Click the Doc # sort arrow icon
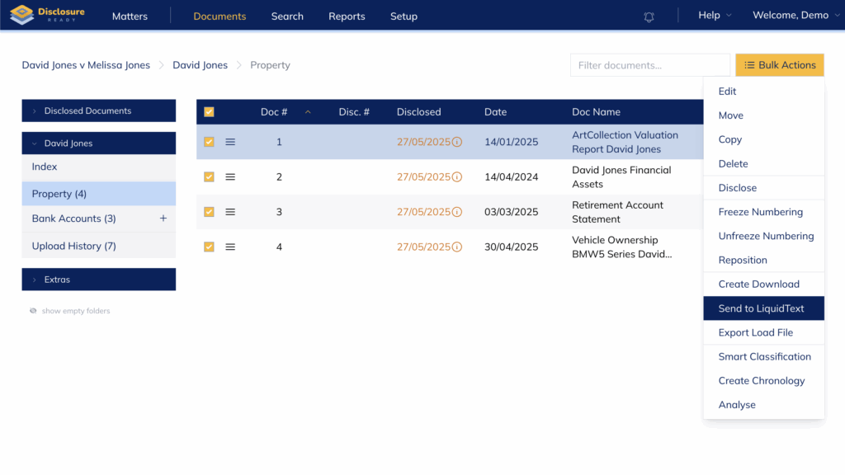845x475 pixels. coord(308,112)
